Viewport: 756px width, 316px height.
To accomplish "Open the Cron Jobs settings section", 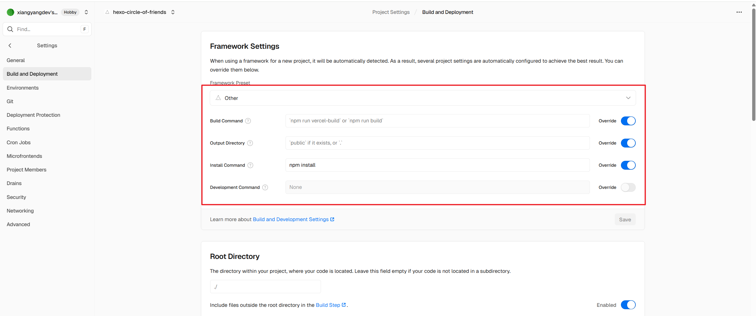I will click(47, 142).
